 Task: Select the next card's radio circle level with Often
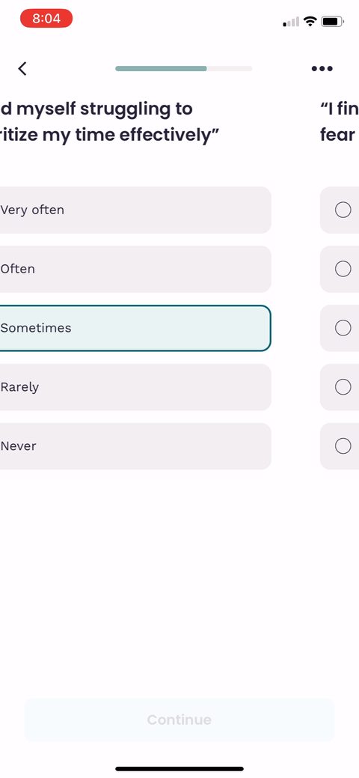343,269
